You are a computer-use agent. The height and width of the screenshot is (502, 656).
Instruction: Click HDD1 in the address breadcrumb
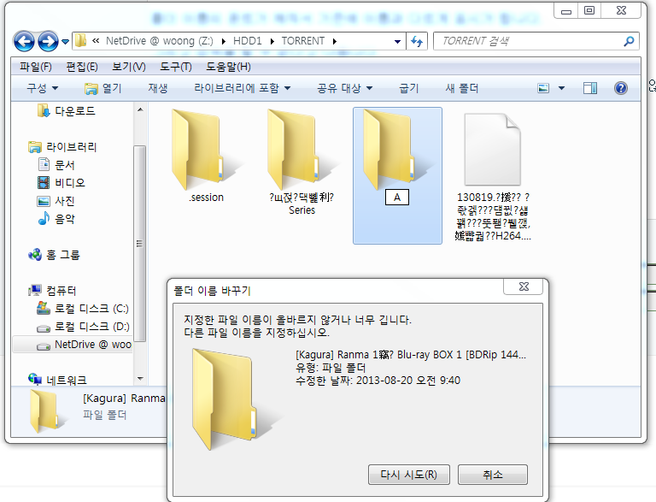247,41
